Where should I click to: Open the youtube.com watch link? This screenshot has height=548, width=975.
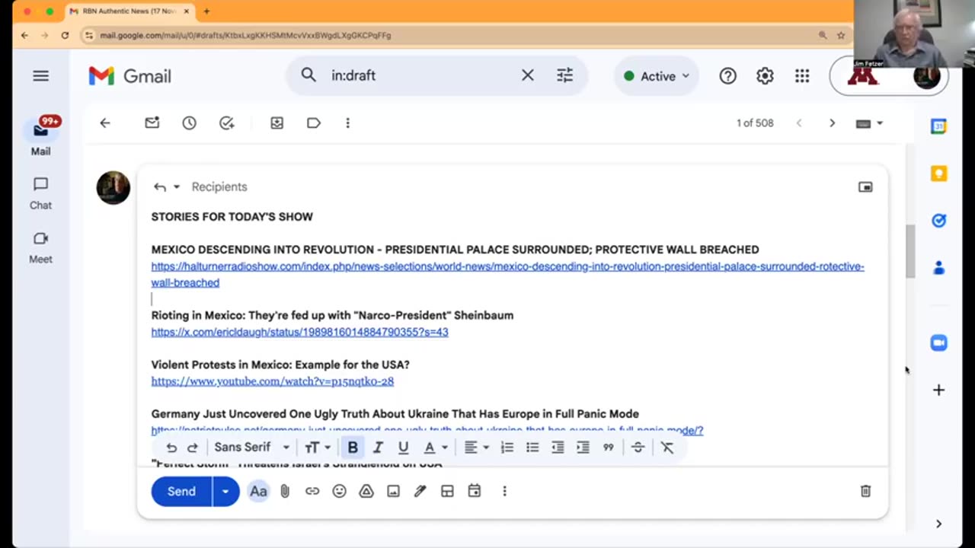click(272, 381)
